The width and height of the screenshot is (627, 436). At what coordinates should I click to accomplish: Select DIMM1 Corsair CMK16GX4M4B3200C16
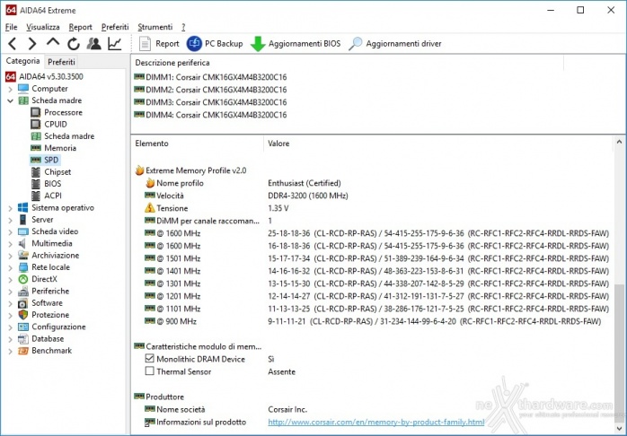click(211, 77)
